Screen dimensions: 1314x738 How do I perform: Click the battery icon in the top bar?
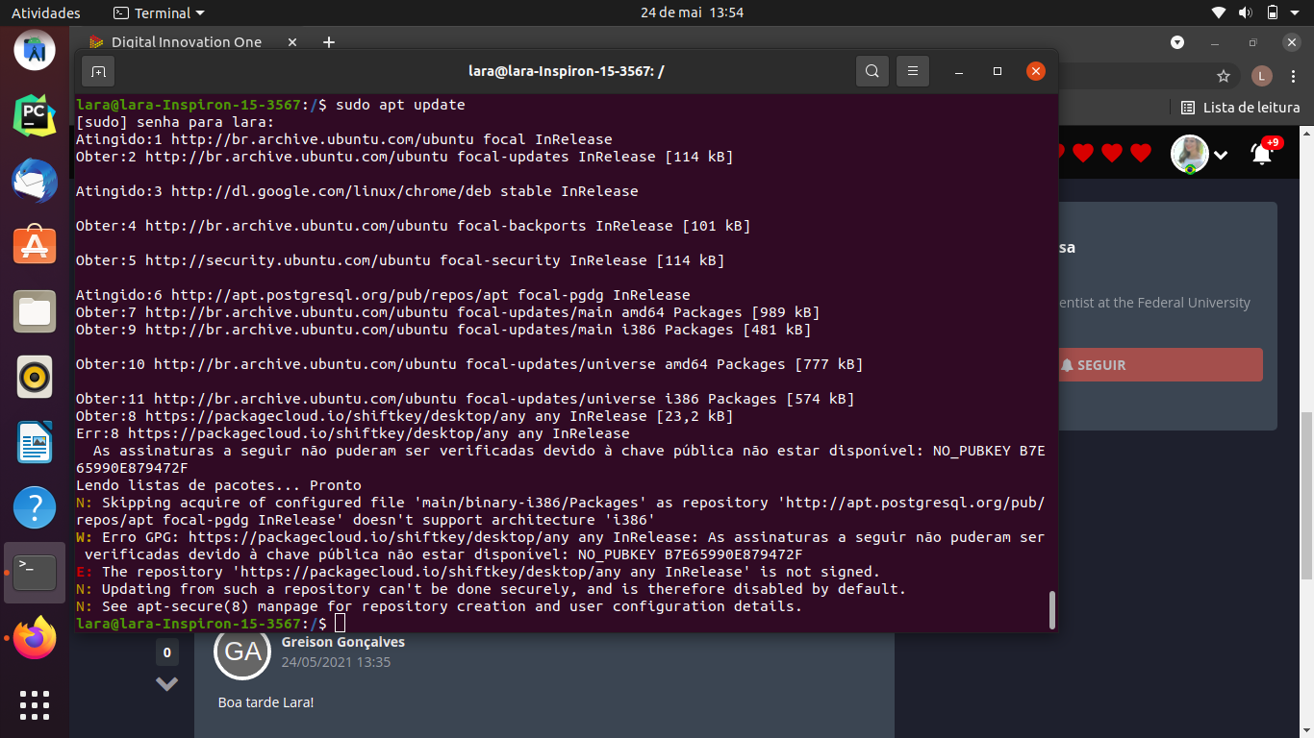pyautogui.click(x=1273, y=12)
